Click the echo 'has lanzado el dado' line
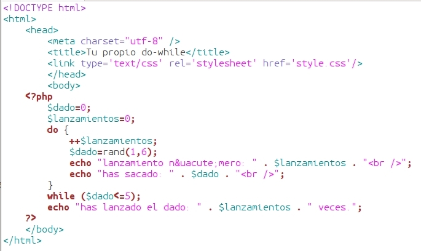 (x=205, y=207)
